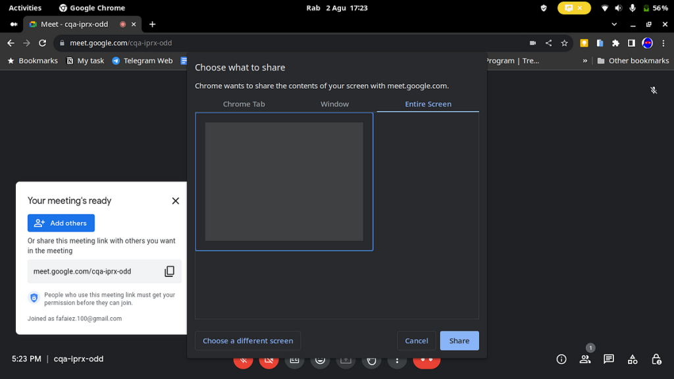
Task: Copy the meeting link with copy icon
Action: [x=169, y=271]
